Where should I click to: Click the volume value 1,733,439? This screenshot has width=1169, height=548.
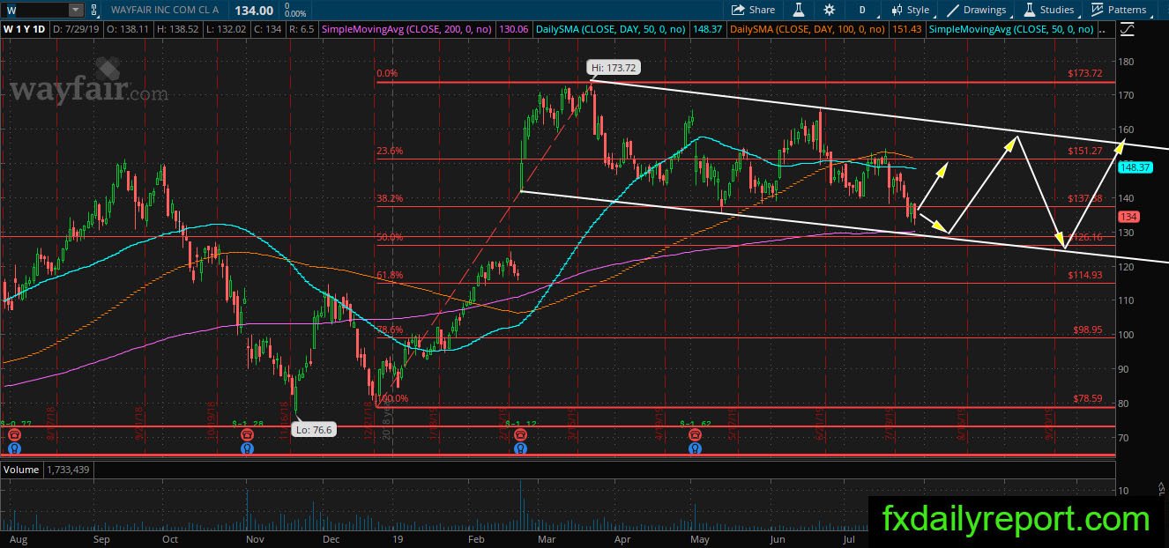(70, 470)
